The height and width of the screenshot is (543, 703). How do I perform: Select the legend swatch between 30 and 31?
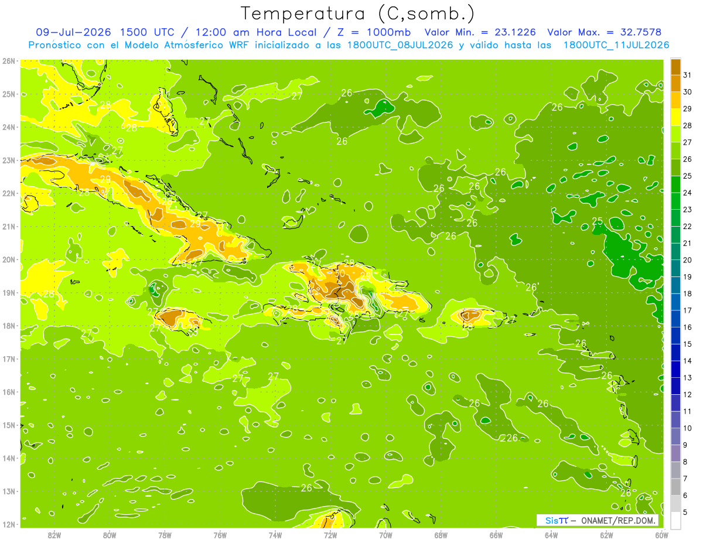pos(675,83)
